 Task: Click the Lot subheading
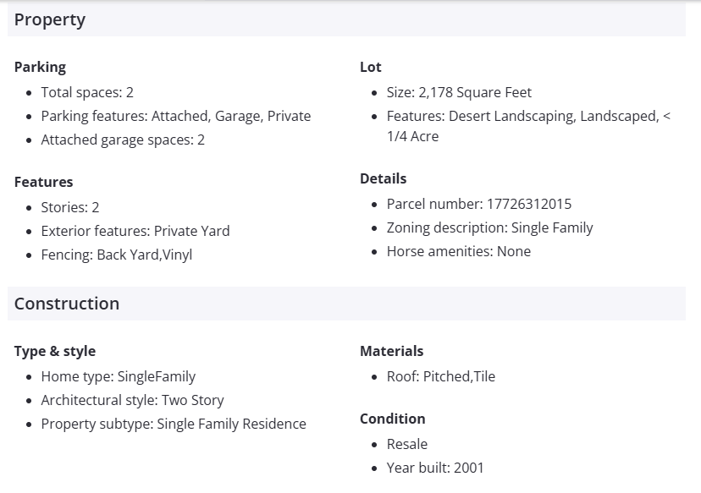371,67
